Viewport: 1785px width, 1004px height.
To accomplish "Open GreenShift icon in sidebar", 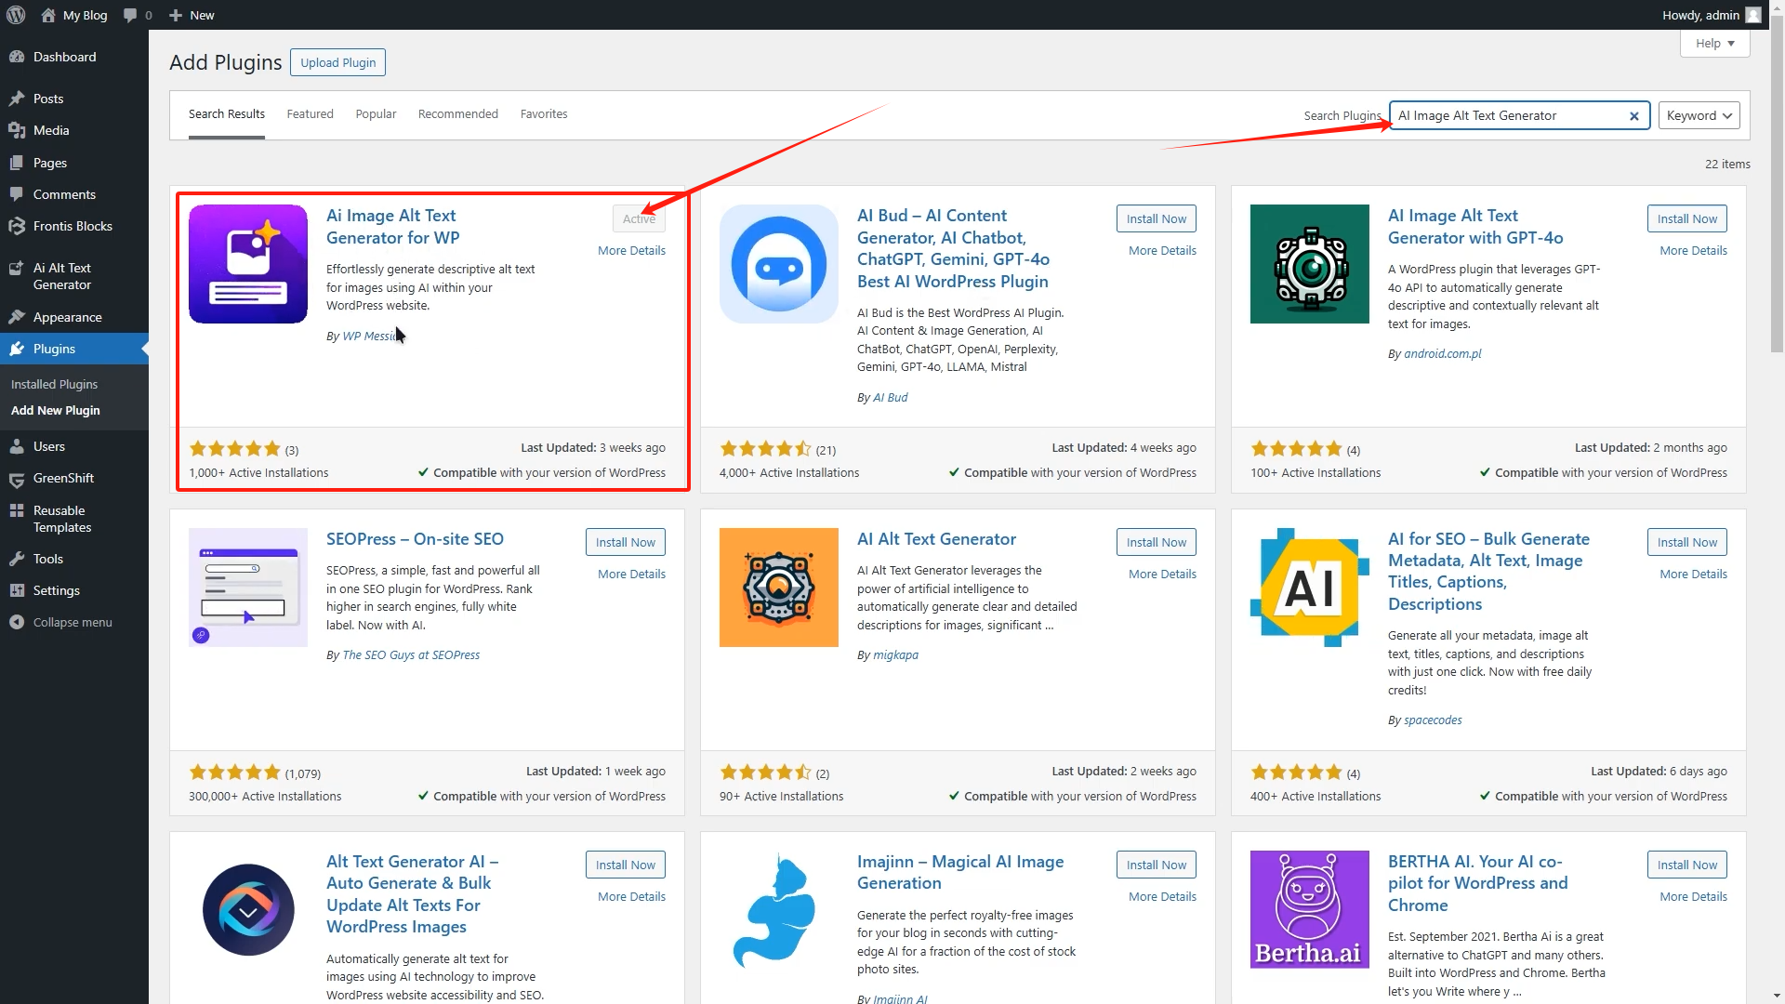I will (17, 479).
